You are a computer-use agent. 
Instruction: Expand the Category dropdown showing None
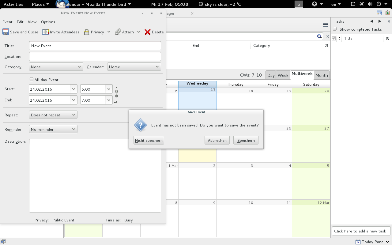pyautogui.click(x=56, y=67)
